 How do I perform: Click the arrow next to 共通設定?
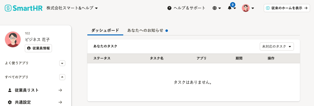tap(60, 102)
